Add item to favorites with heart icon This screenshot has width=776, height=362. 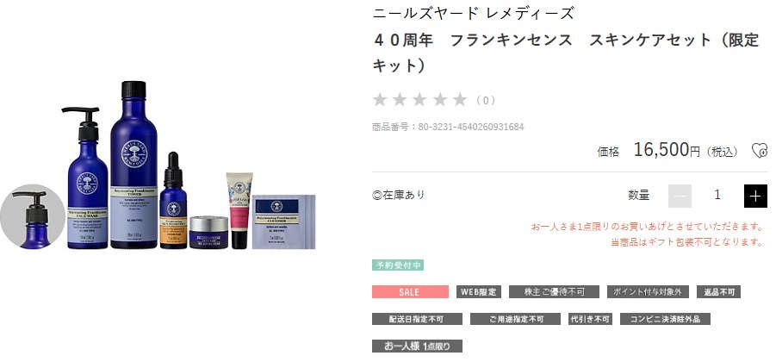(x=759, y=151)
